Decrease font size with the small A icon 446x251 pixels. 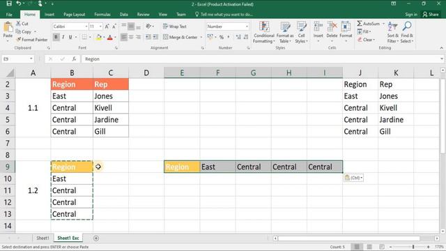(114, 26)
